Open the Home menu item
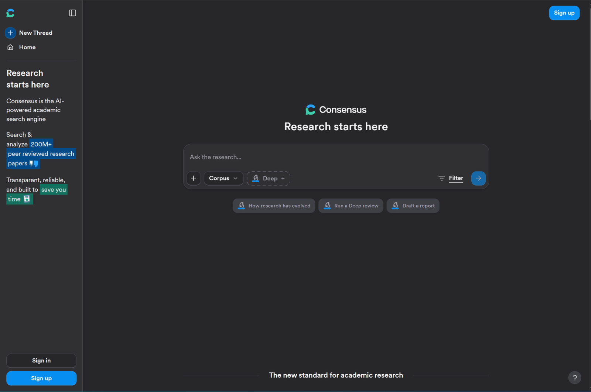Image resolution: width=591 pixels, height=392 pixels. click(27, 47)
